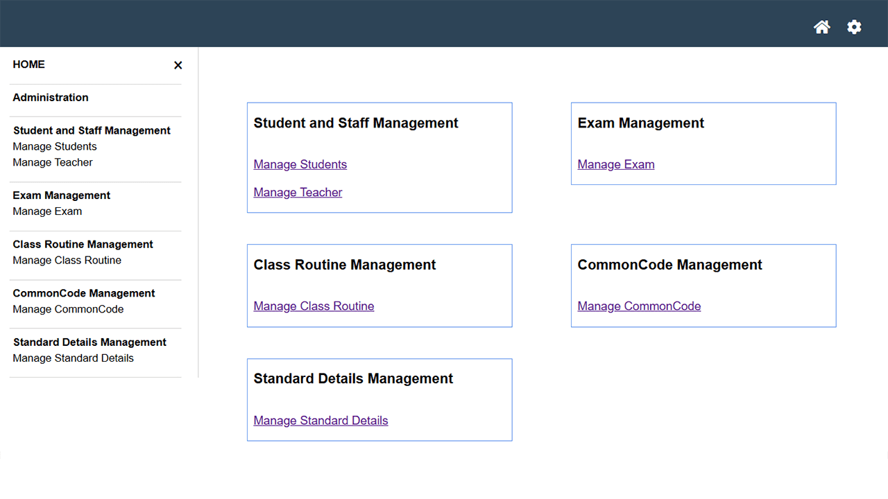The height and width of the screenshot is (499, 888).
Task: Close the sidebar menu with X
Action: coord(178,65)
